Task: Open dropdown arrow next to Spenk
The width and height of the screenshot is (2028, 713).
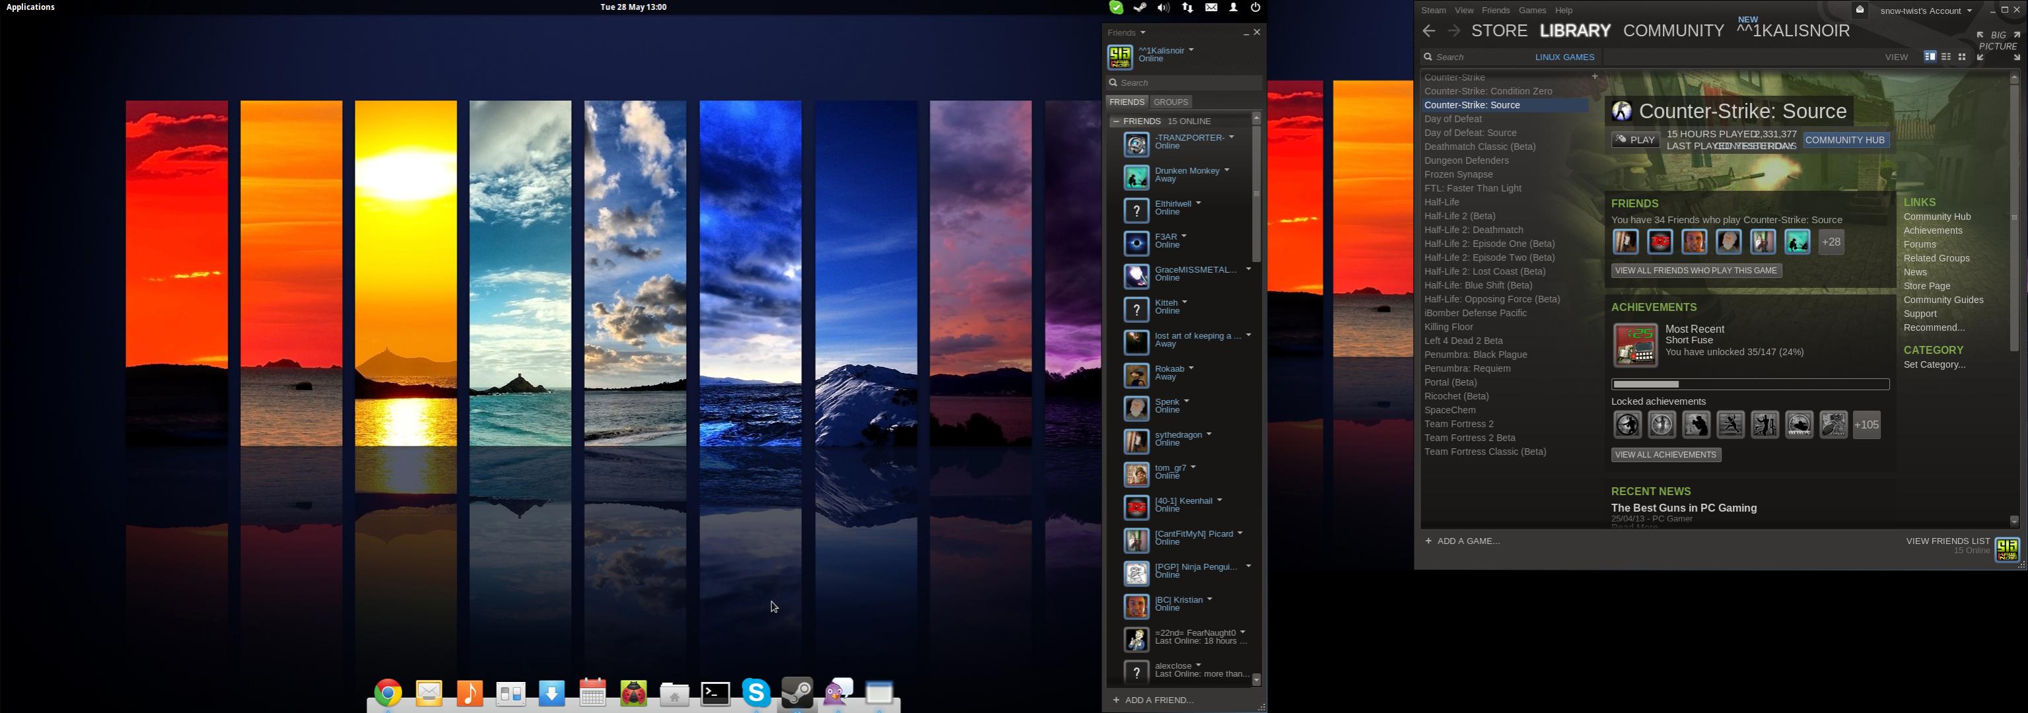Action: (x=1187, y=401)
